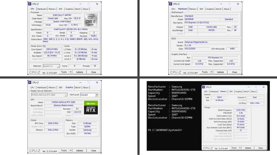The image size is (277, 155).
Task: Click the CPU-Z icon in the Memory window title bar
Action: pos(203,87)
